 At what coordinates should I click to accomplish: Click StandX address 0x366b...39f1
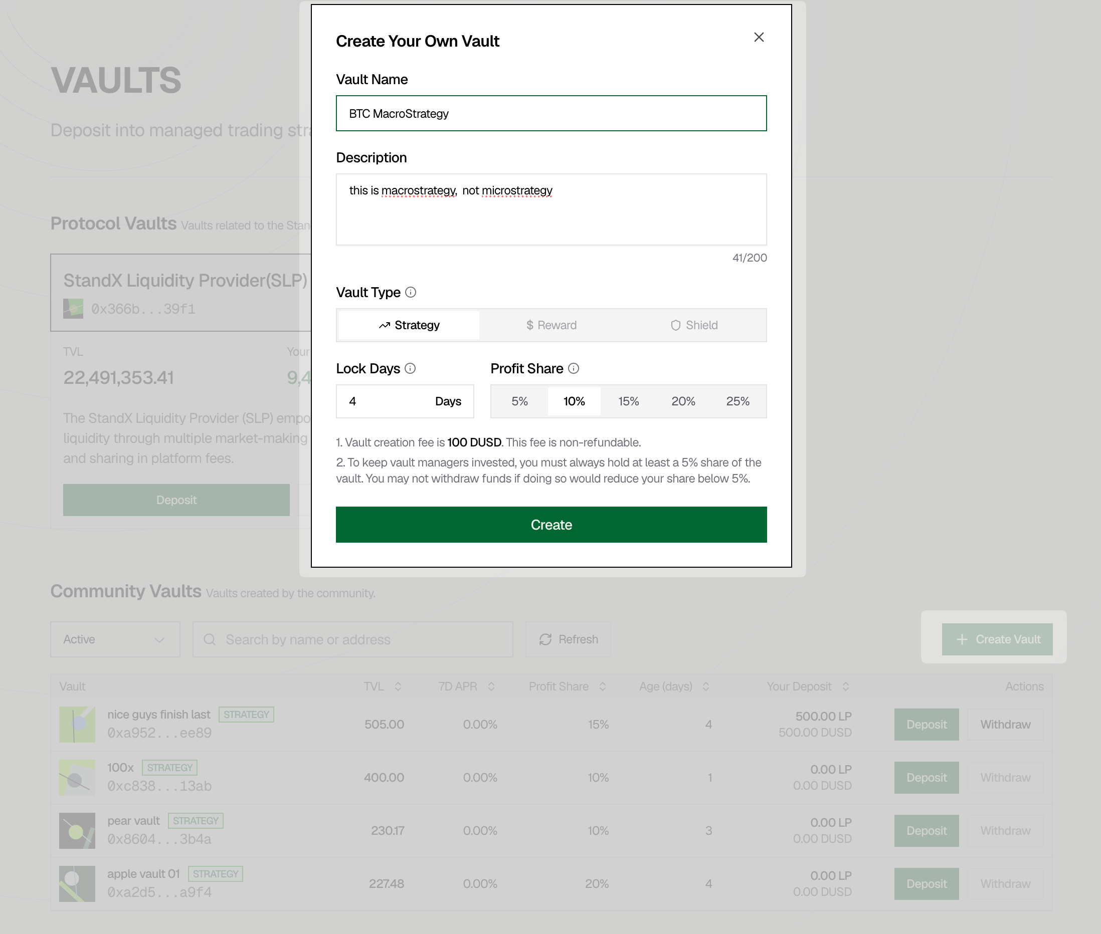point(143,309)
